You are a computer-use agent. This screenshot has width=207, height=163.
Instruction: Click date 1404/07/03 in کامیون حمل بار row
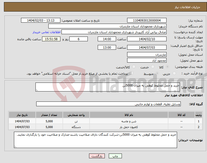[x=22, y=127]
